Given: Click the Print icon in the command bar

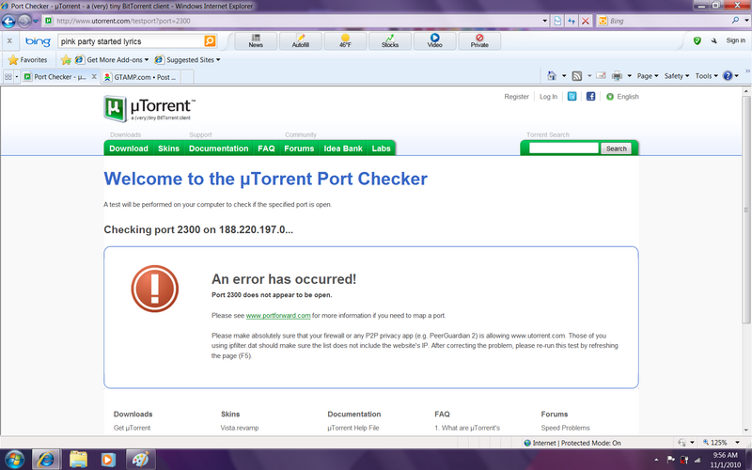Looking at the screenshot, I should click(616, 76).
